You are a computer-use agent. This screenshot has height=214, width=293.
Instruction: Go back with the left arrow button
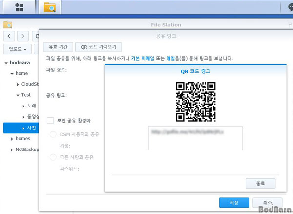coord(9,36)
